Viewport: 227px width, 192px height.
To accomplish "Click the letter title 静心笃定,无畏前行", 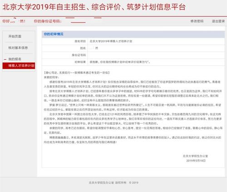I will [77, 73].
